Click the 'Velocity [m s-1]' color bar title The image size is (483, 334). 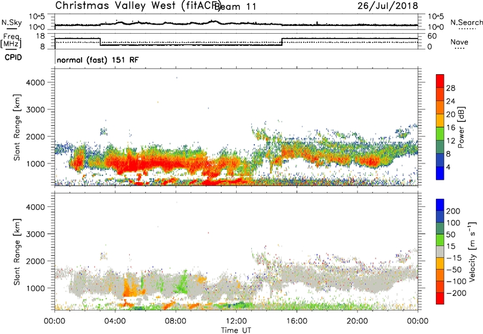coord(473,251)
